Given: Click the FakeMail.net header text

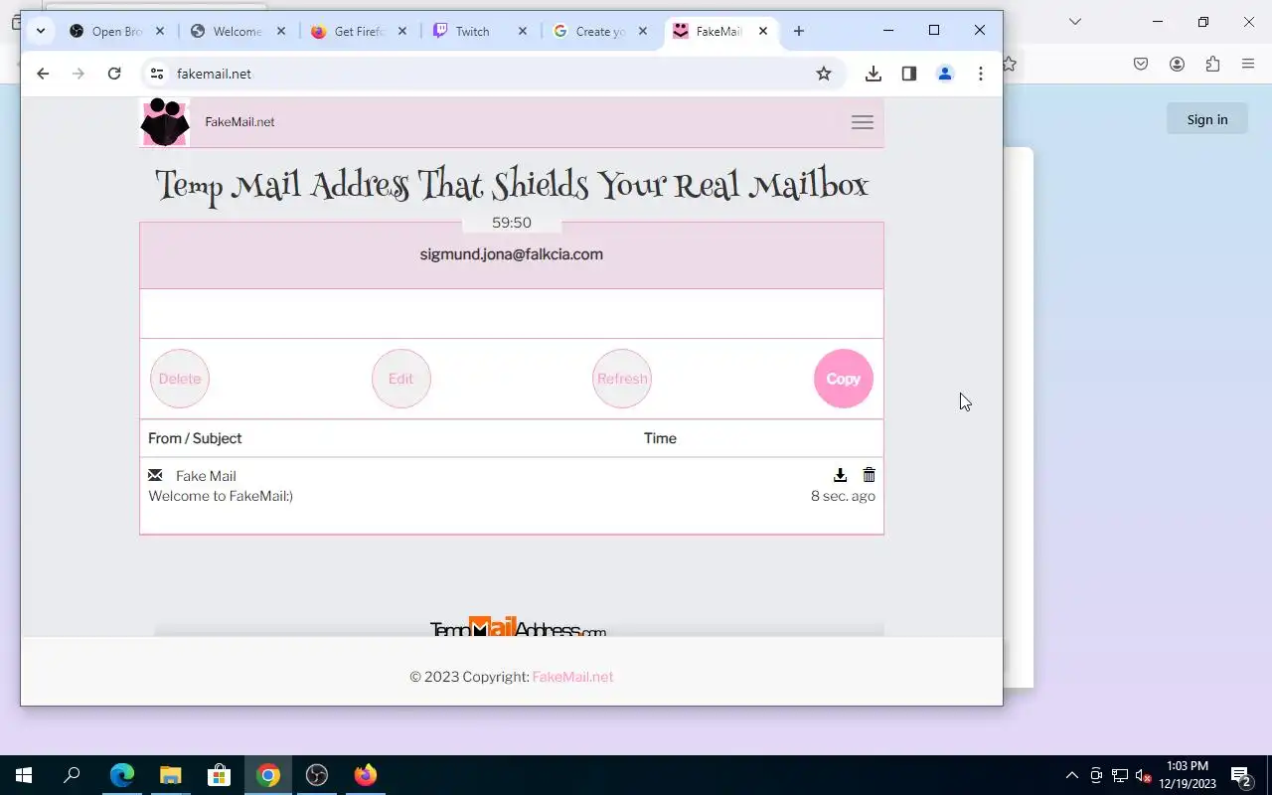Looking at the screenshot, I should coord(239,122).
